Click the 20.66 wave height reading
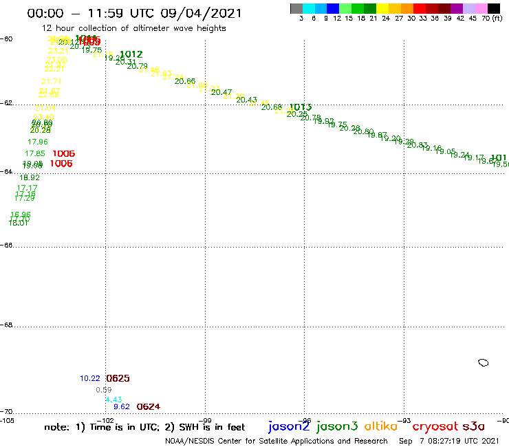Screen dimensions: 509x447 [x=185, y=81]
